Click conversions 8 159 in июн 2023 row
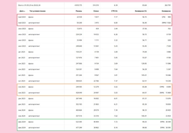This screenshot has width=189, height=133. (169, 34)
